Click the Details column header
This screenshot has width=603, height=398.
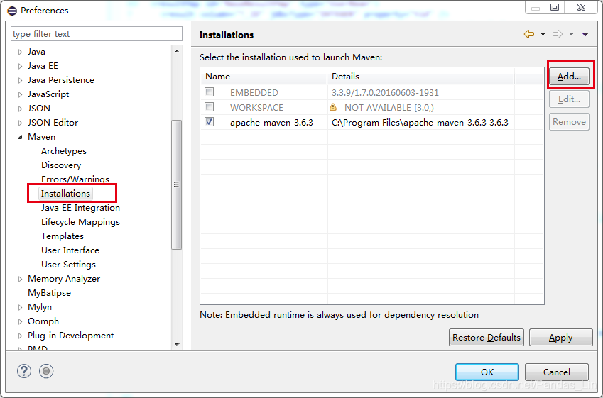(x=420, y=76)
